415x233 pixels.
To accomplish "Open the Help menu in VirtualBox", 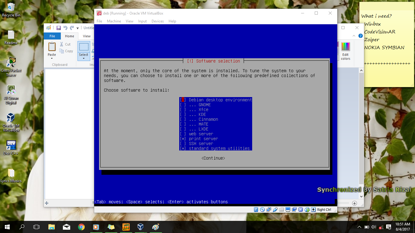I will click(x=172, y=21).
